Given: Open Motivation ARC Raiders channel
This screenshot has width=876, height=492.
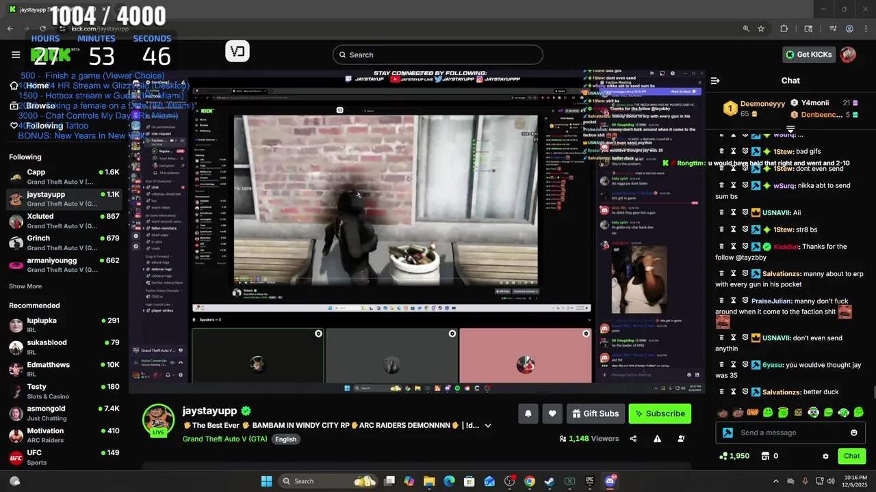Looking at the screenshot, I should click(64, 435).
